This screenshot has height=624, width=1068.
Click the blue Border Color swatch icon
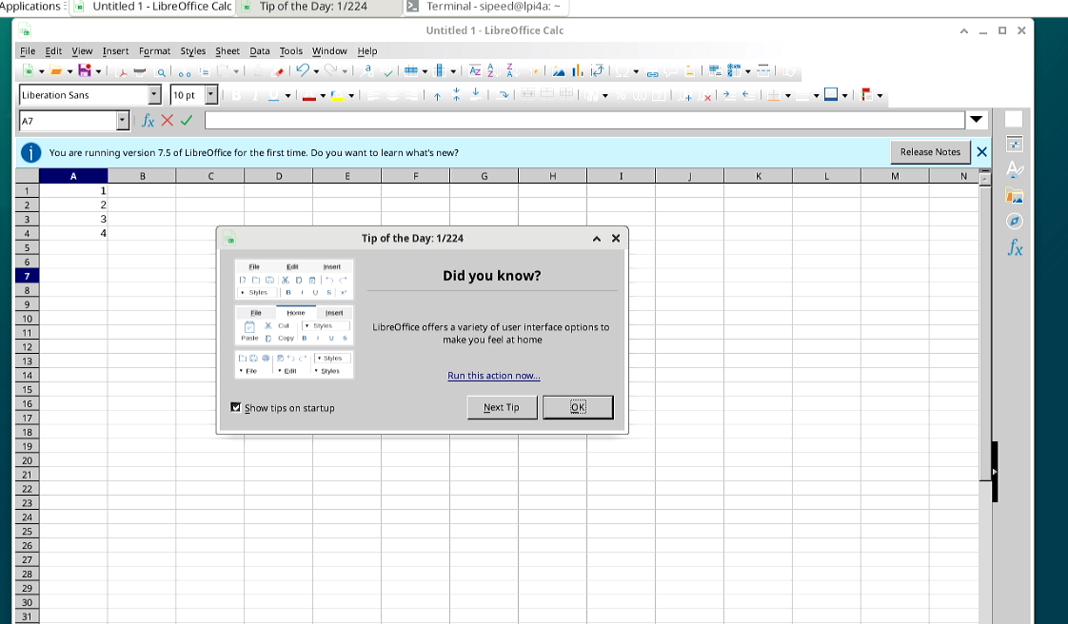coord(831,94)
